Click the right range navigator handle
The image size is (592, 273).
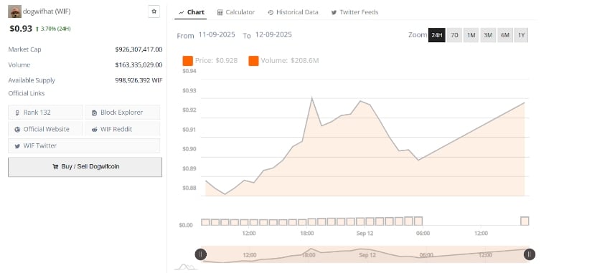(x=530, y=254)
